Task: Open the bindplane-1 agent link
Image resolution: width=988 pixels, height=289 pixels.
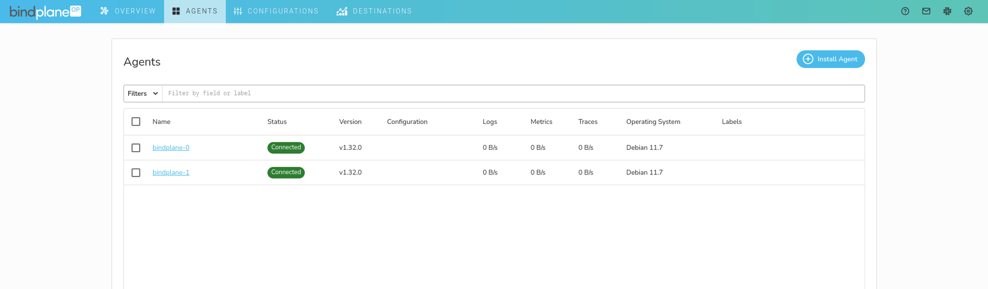Action: [171, 172]
